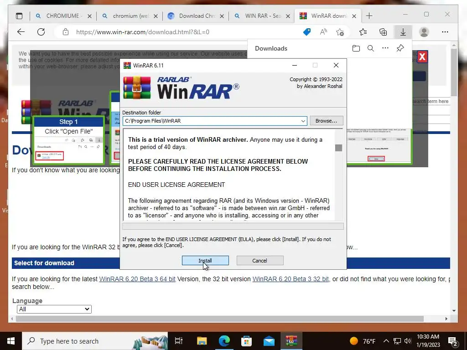Show hidden tray icons chevron
Image resolution: width=467 pixels, height=350 pixels.
[386, 341]
